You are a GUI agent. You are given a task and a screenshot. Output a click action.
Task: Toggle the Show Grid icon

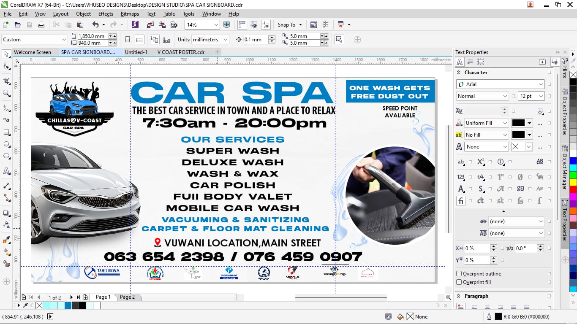(x=254, y=25)
